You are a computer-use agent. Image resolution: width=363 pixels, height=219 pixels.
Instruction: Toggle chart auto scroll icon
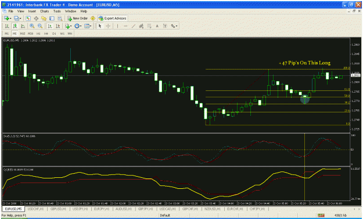pos(49,26)
